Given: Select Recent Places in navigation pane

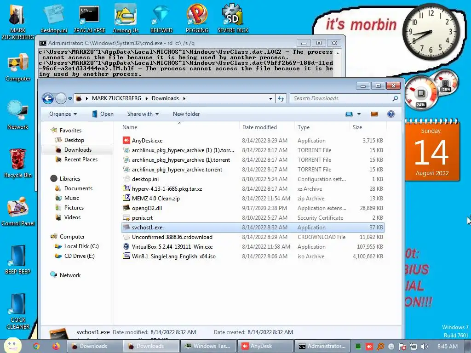Looking at the screenshot, I should pyautogui.click(x=81, y=159).
